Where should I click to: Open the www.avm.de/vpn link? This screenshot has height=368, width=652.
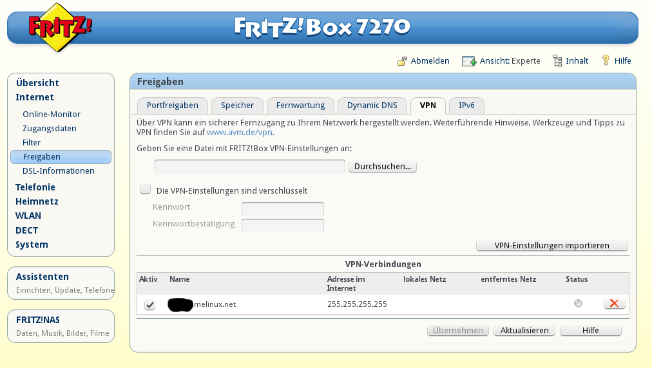pyautogui.click(x=240, y=133)
